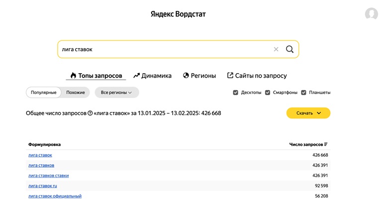
Task: Open the Сайты по запросу tab
Action: [x=257, y=76]
